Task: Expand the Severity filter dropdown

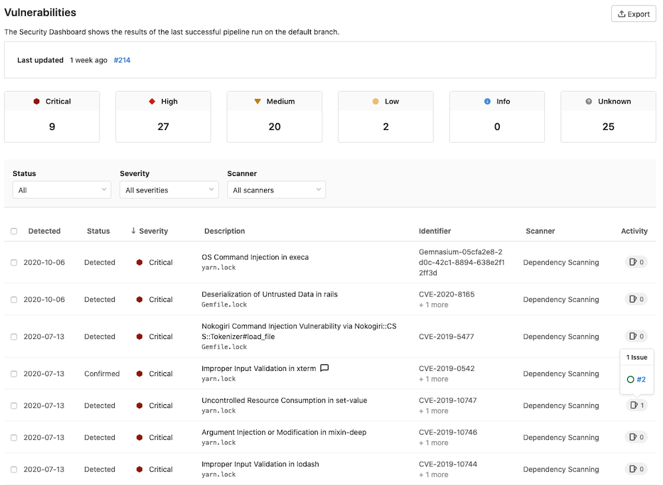Action: (169, 190)
